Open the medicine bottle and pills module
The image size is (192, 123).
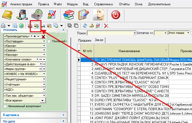click(22, 15)
